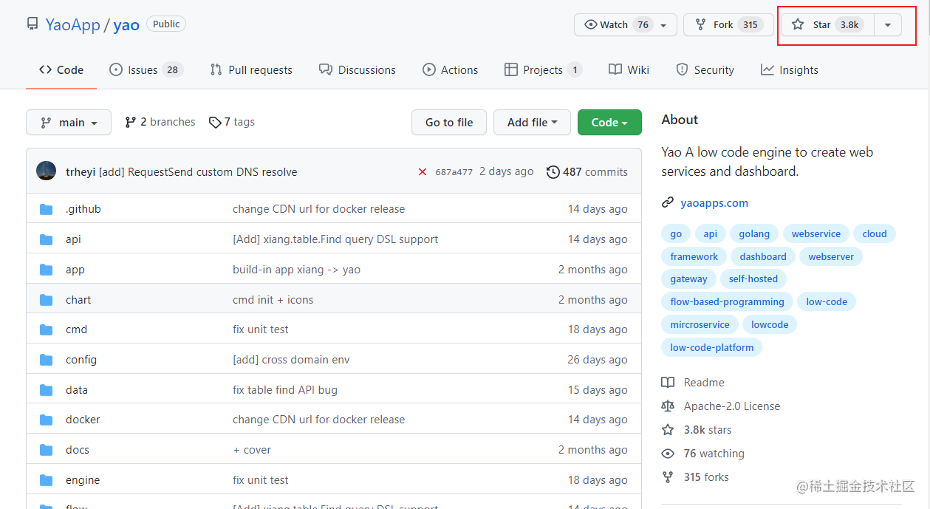Select the flow-based-programming topic tag

point(728,301)
